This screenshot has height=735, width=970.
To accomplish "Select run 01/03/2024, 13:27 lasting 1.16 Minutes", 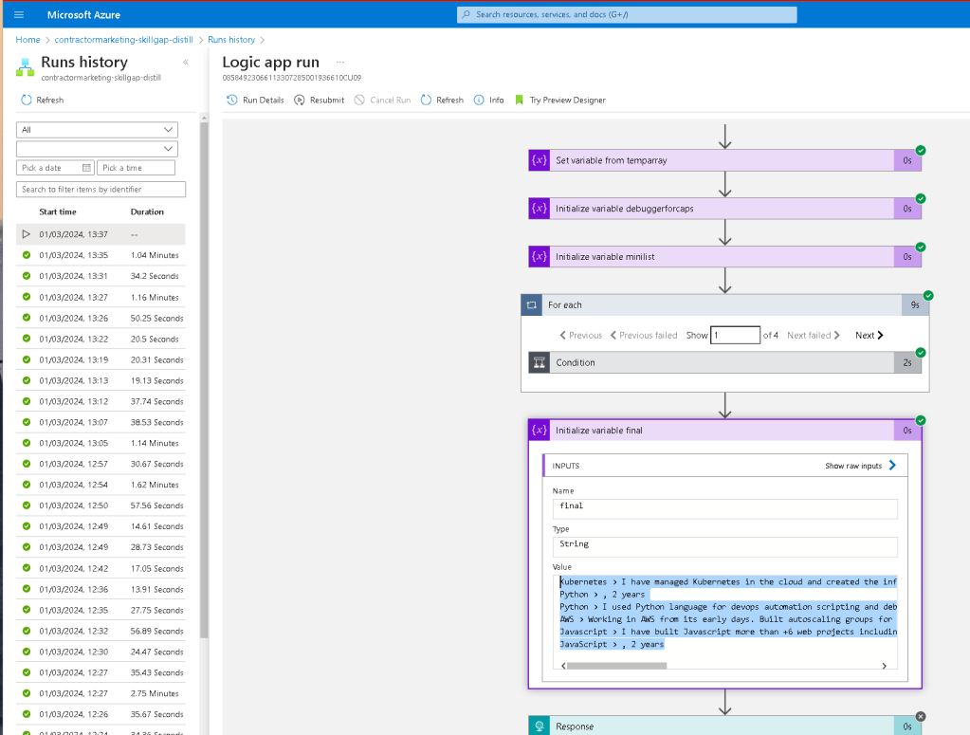I will tap(101, 297).
